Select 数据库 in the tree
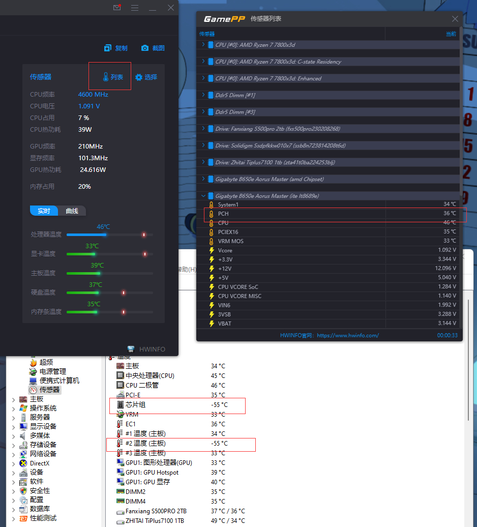Viewport: 477px width, 527px height. pyautogui.click(x=40, y=509)
